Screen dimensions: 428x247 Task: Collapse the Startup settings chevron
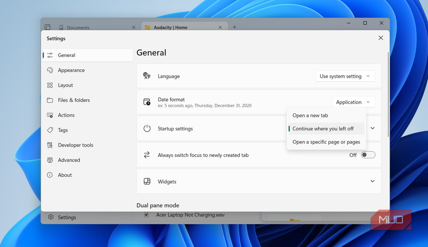pyautogui.click(x=372, y=128)
